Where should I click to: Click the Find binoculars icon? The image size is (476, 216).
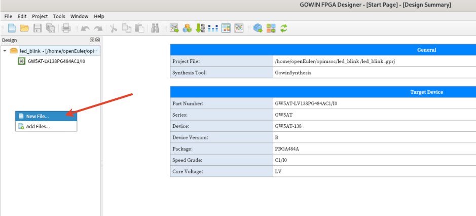[156, 28]
